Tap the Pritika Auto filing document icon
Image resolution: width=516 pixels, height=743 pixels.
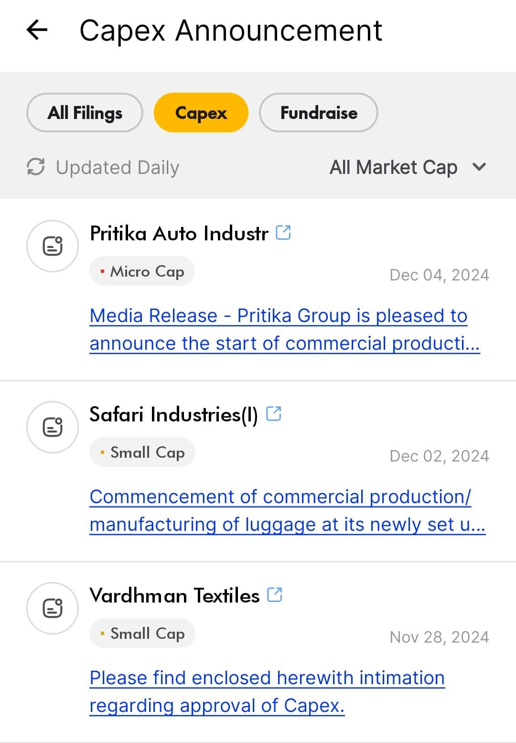pyautogui.click(x=53, y=246)
